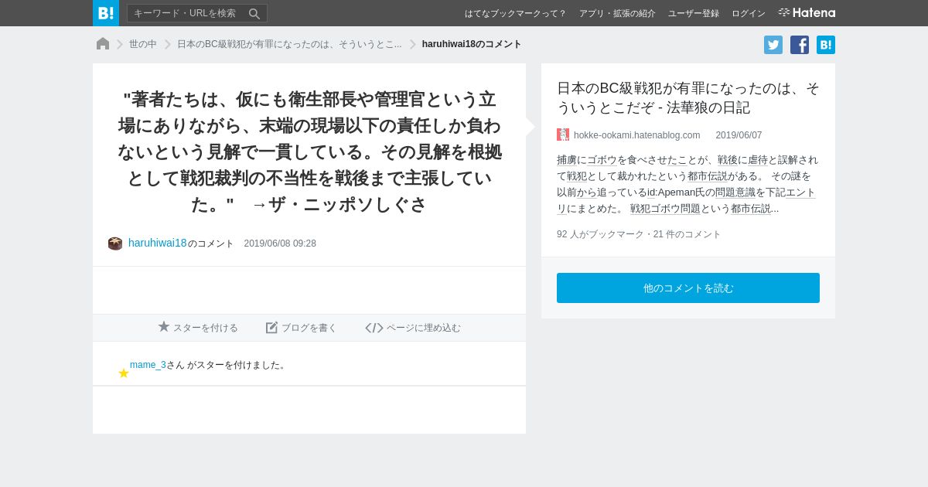Click article date 2019/06/07
Image resolution: width=928 pixels, height=487 pixels.
pos(739,135)
